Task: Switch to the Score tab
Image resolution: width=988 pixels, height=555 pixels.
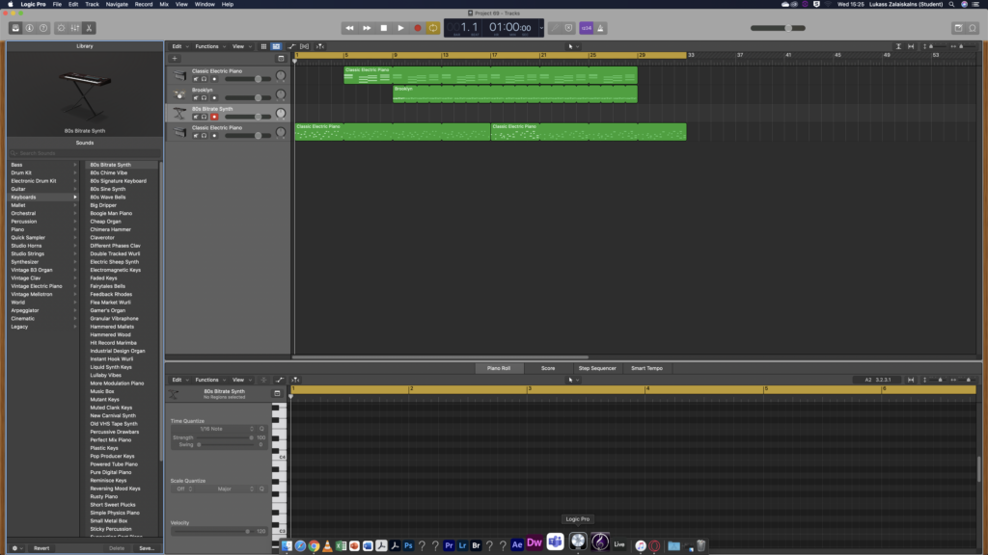Action: pyautogui.click(x=548, y=368)
